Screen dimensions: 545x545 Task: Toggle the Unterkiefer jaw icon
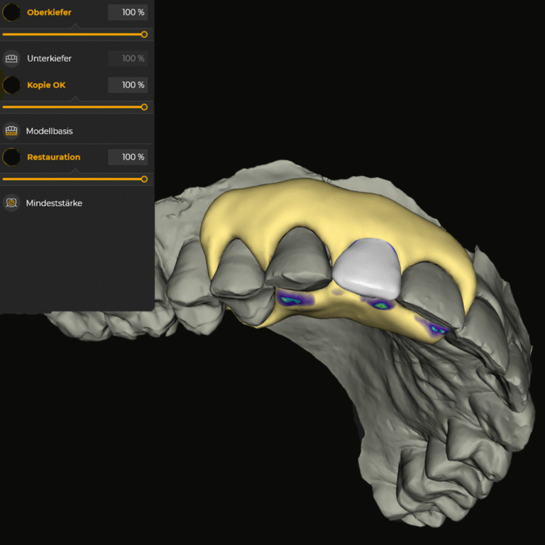(11, 58)
